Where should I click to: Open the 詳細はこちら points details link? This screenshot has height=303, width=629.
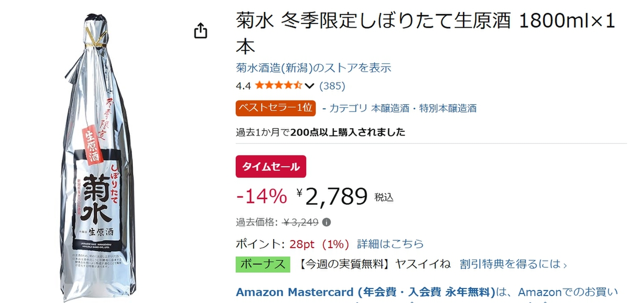tap(391, 244)
